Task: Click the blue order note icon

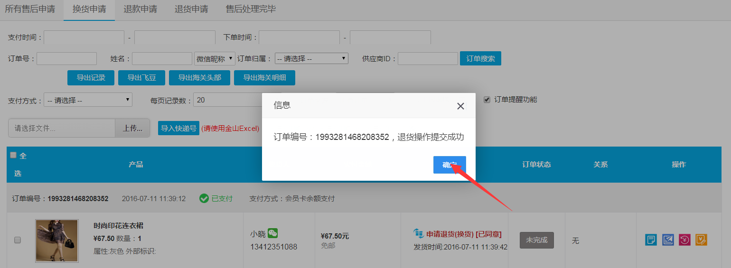Action: 651,240
